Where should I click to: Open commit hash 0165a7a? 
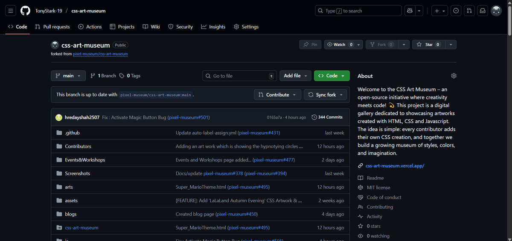pos(275,117)
